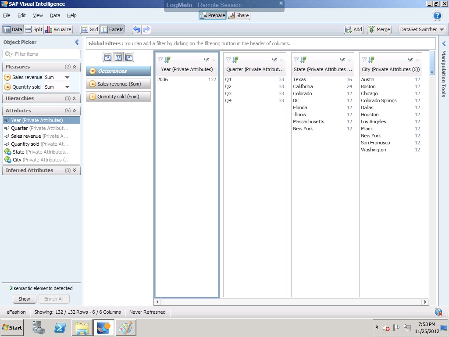Switch to the Share tab
Viewport: 449px width, 337px height.
click(239, 15)
